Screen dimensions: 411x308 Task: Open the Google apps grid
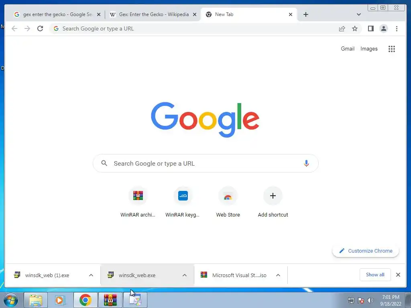pyautogui.click(x=392, y=49)
